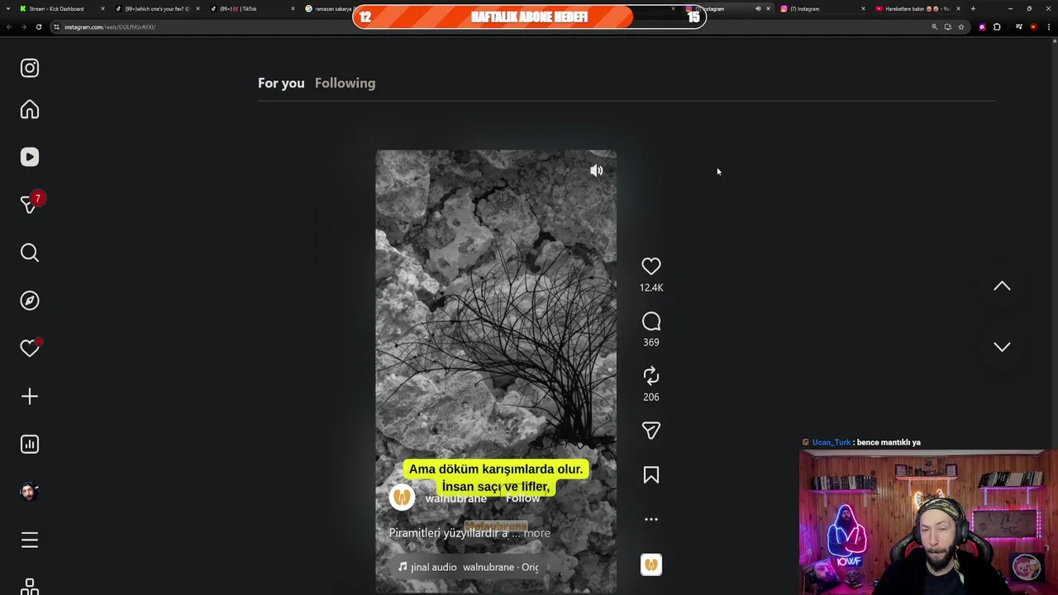The height and width of the screenshot is (595, 1058).
Task: Create a new post with plus icon
Action: pyautogui.click(x=30, y=397)
